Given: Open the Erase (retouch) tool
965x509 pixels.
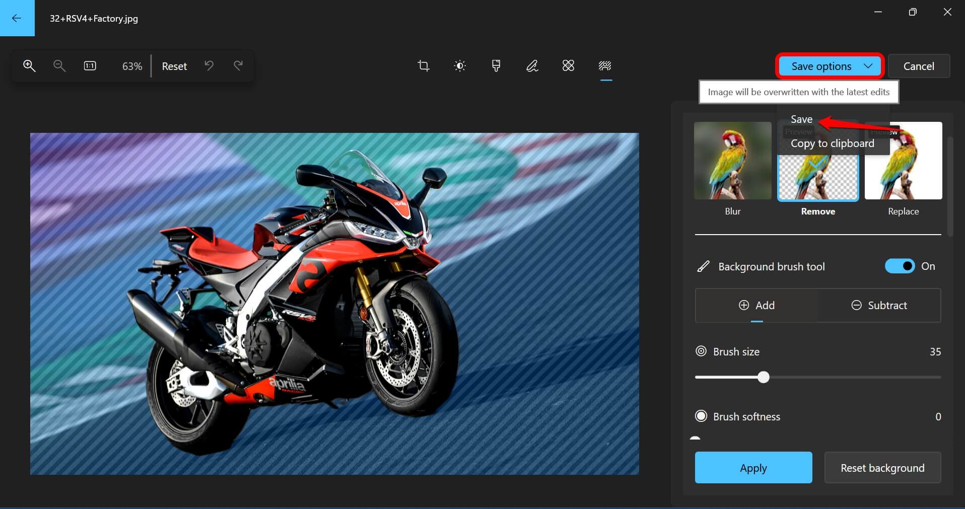Looking at the screenshot, I should [568, 66].
